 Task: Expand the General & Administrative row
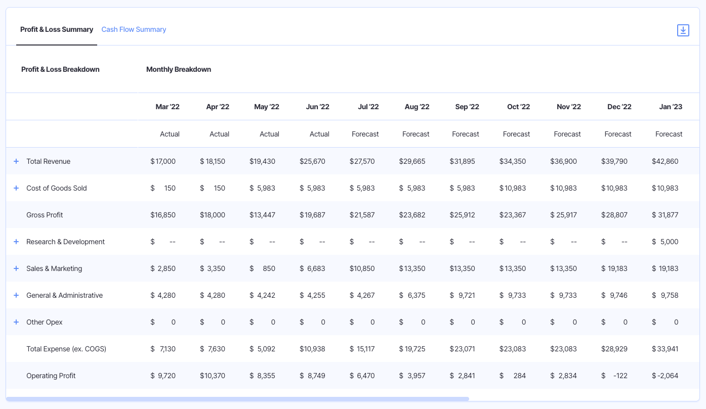(x=16, y=295)
